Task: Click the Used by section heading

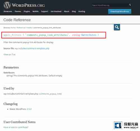Action: [x=9, y=88]
